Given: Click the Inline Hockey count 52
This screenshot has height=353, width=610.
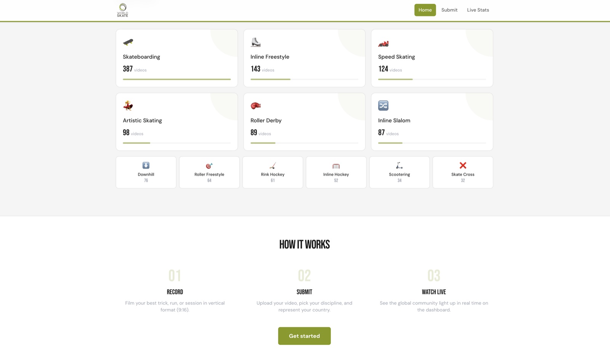Looking at the screenshot, I should pyautogui.click(x=336, y=181).
